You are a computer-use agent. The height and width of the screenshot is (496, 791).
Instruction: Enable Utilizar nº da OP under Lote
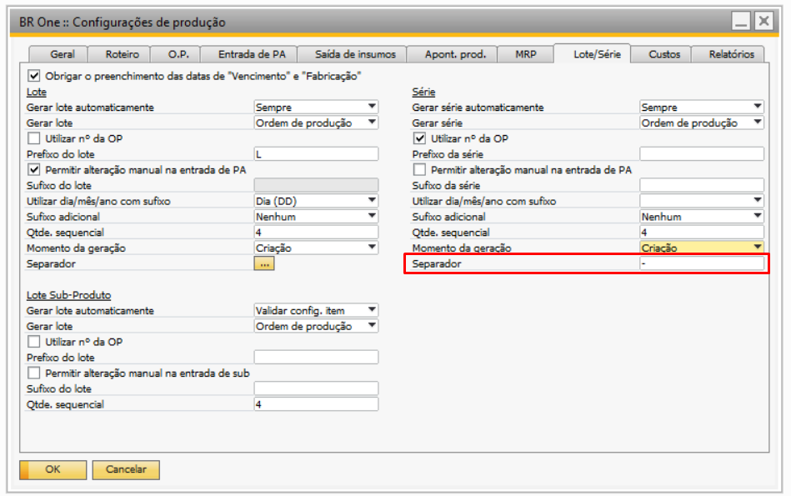click(x=34, y=138)
